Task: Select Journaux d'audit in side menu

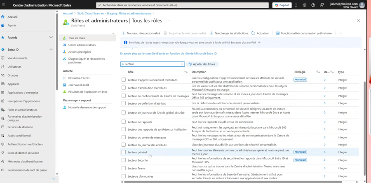Action: click(78, 85)
